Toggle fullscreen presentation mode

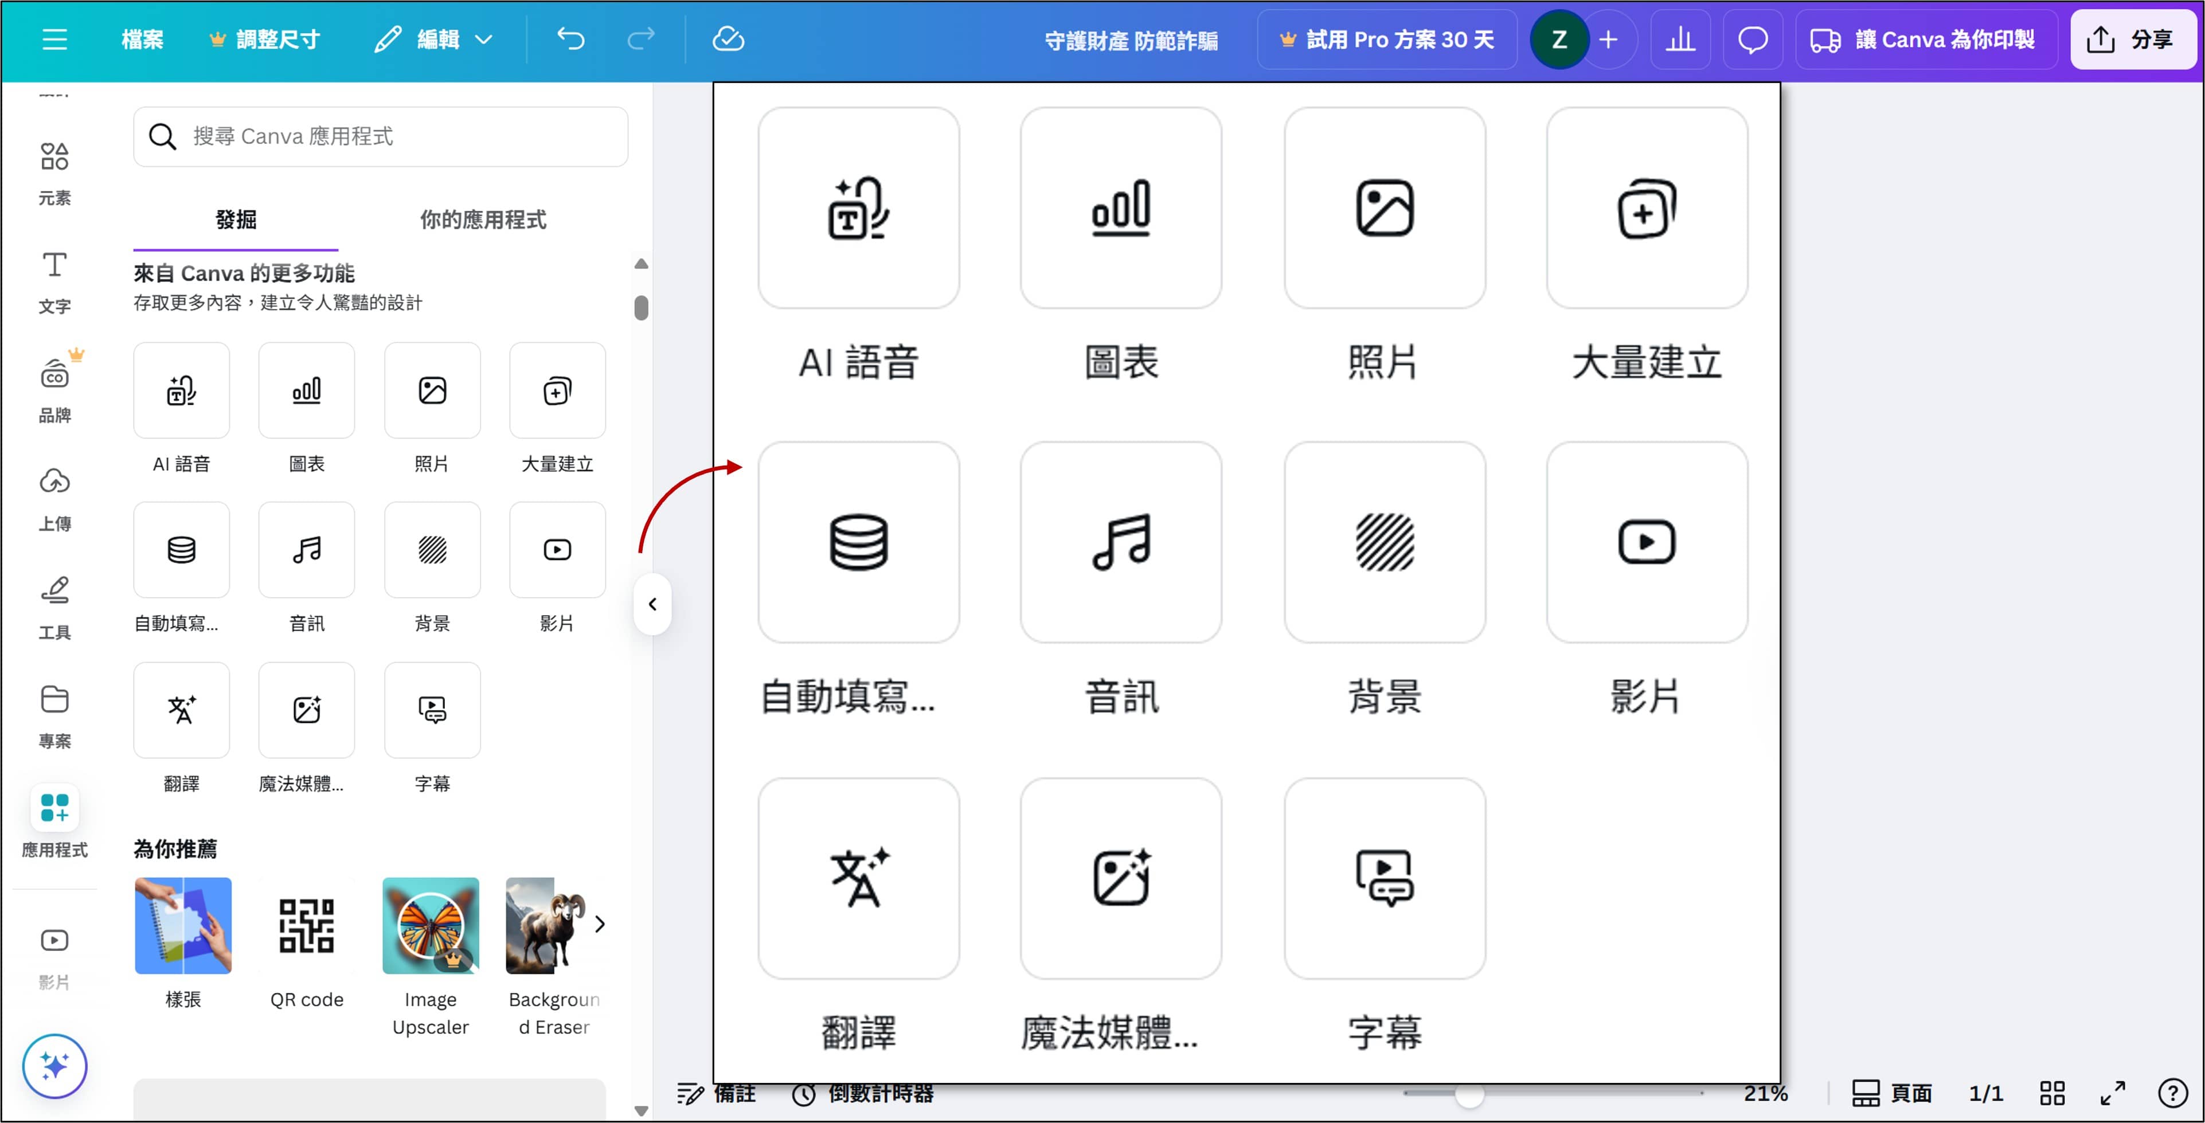2113,1093
